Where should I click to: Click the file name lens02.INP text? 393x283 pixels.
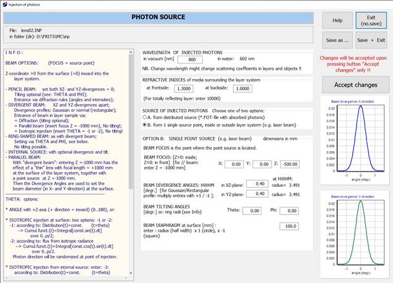tap(31, 30)
